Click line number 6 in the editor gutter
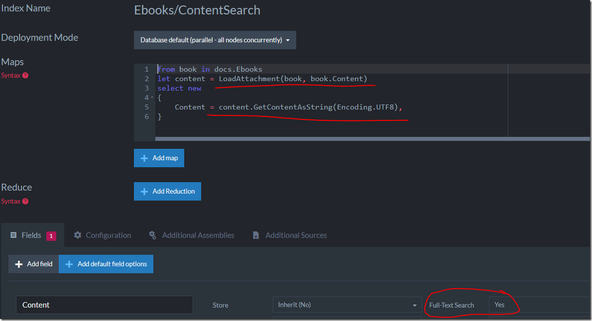 tap(147, 116)
